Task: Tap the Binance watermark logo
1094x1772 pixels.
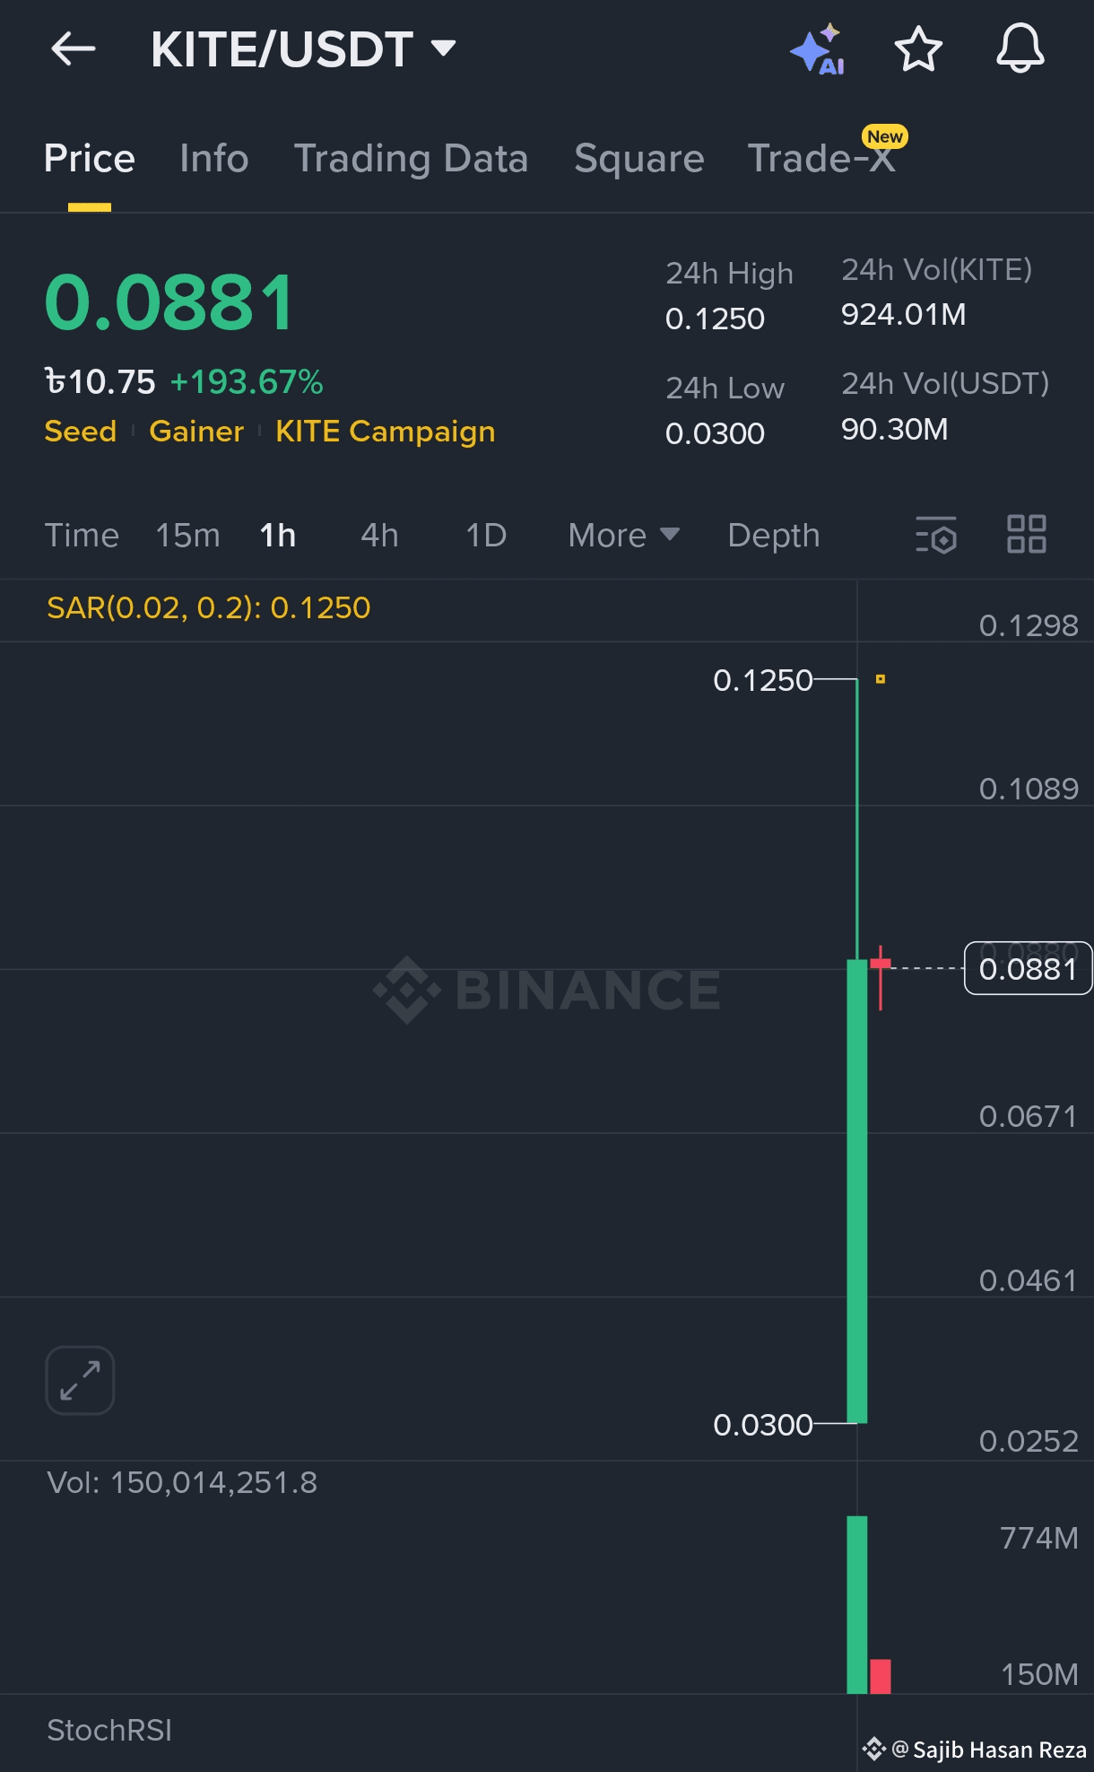Action: (x=547, y=990)
